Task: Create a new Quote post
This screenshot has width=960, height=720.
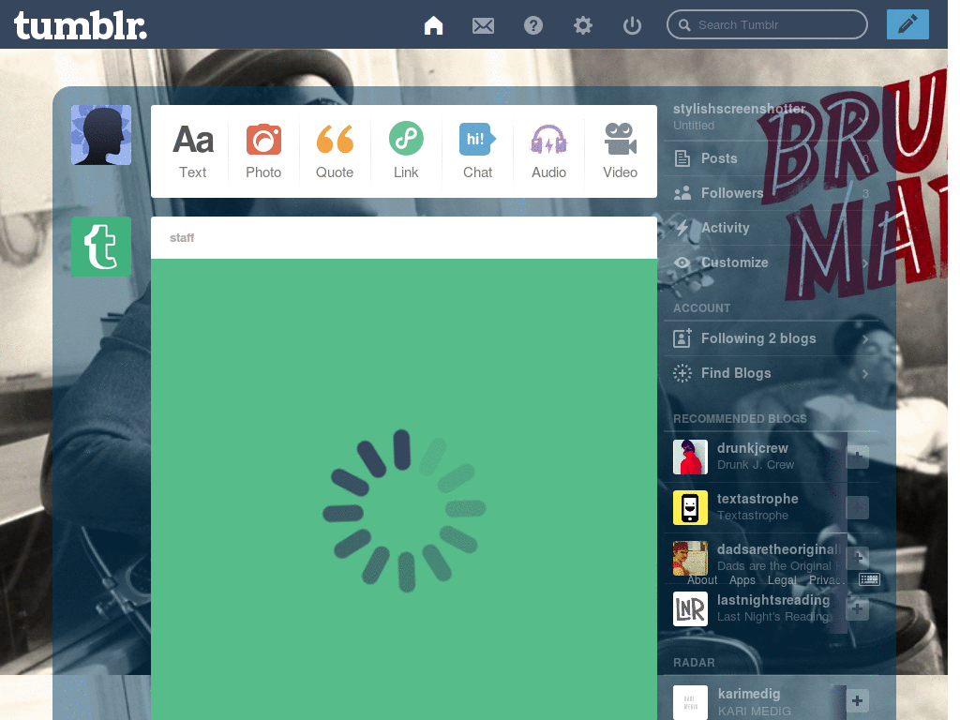Action: (335, 151)
